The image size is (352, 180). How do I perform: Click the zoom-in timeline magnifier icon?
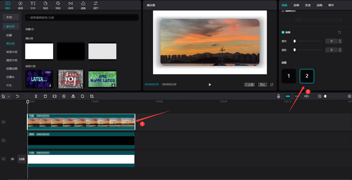349,96
